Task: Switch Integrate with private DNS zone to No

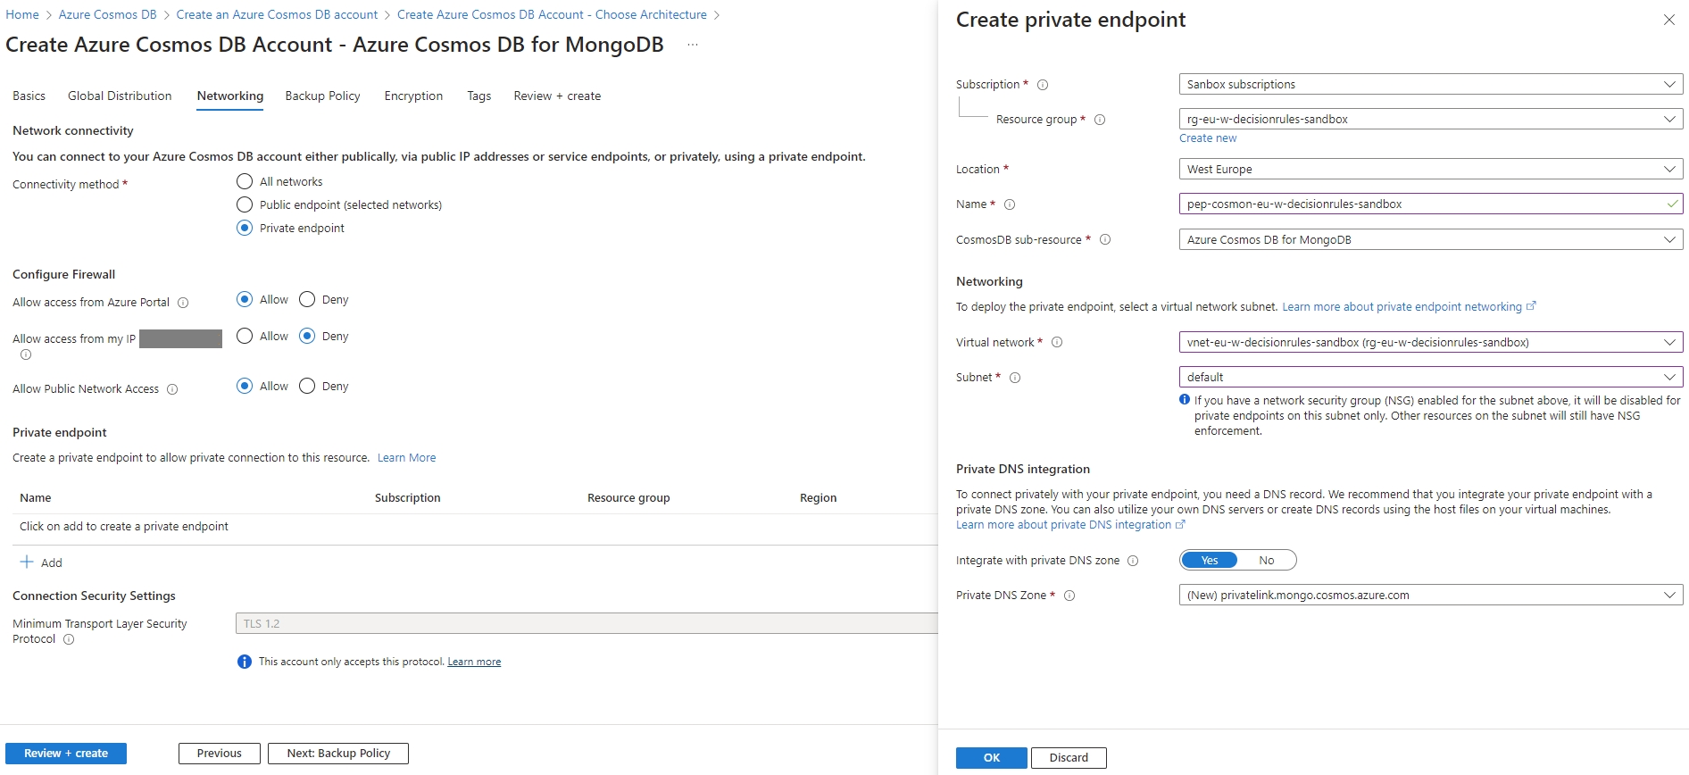Action: [1266, 560]
